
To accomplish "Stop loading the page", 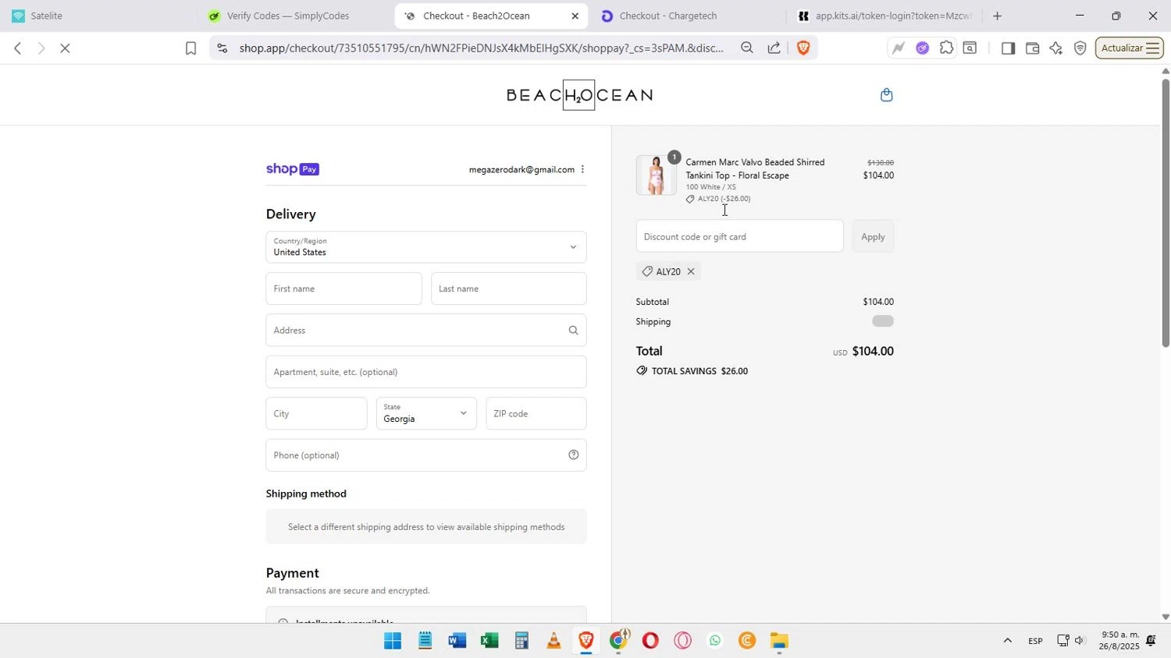I will (66, 48).
